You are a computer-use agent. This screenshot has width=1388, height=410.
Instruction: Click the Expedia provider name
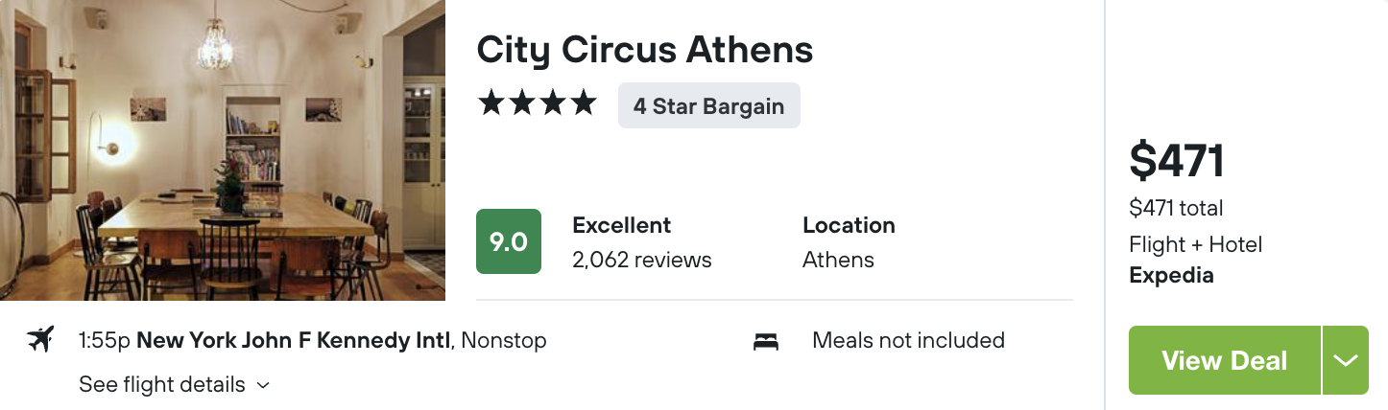(x=1171, y=276)
